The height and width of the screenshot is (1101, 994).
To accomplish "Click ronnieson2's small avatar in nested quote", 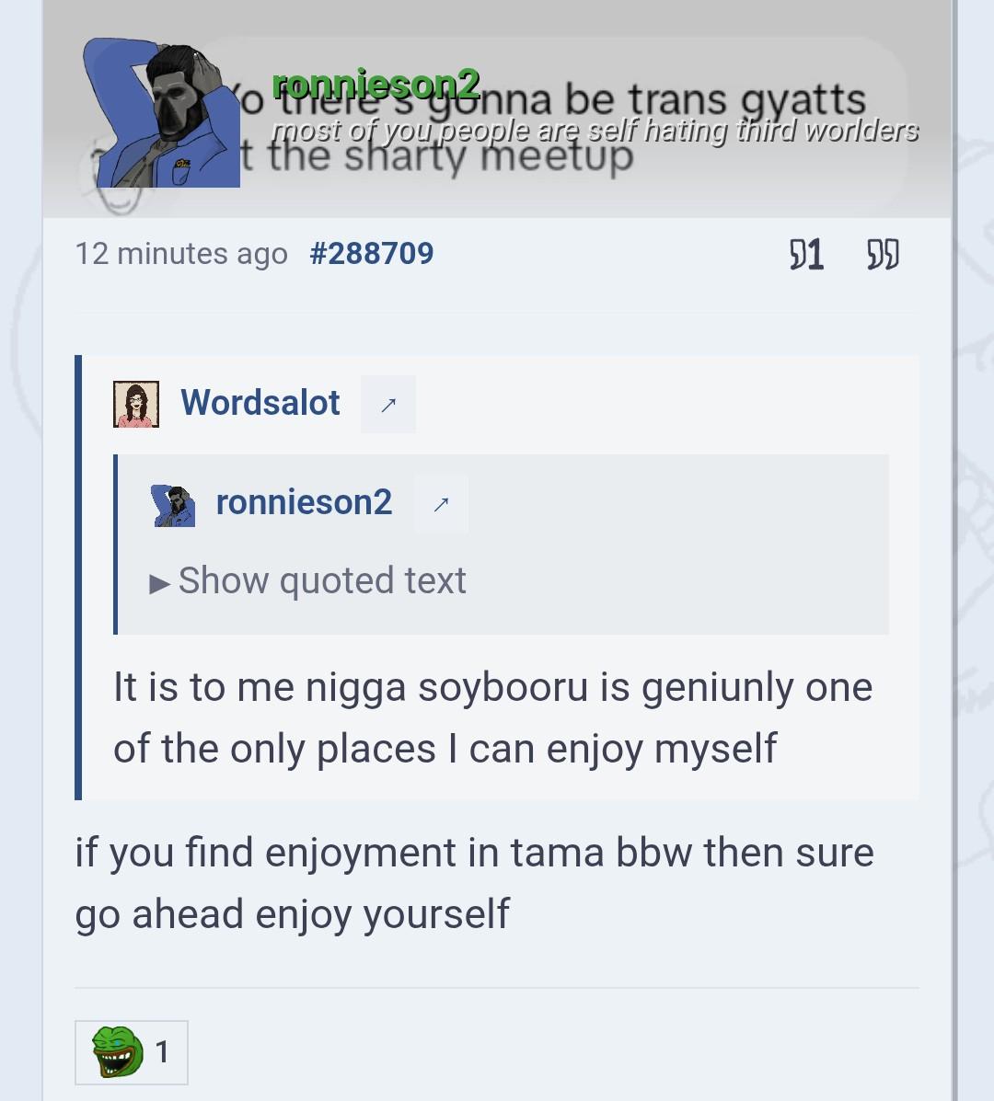I will point(174,505).
